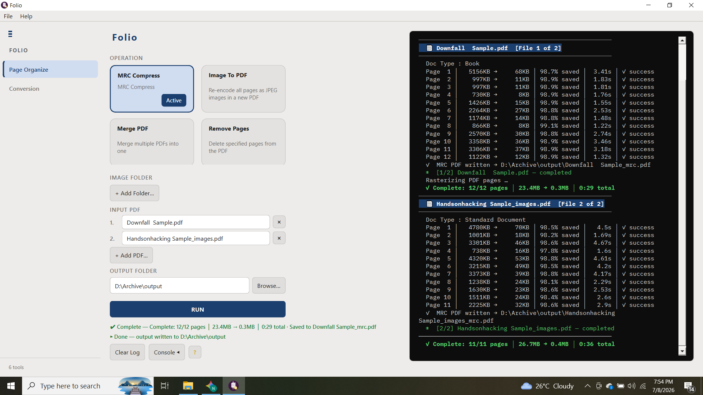The width and height of the screenshot is (703, 395).
Task: Open the battery status tray icon
Action: coord(620,386)
